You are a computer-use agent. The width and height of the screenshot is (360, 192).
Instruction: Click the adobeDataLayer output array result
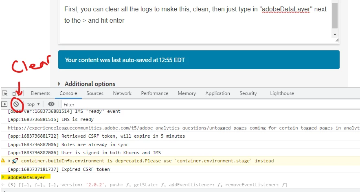point(147,185)
